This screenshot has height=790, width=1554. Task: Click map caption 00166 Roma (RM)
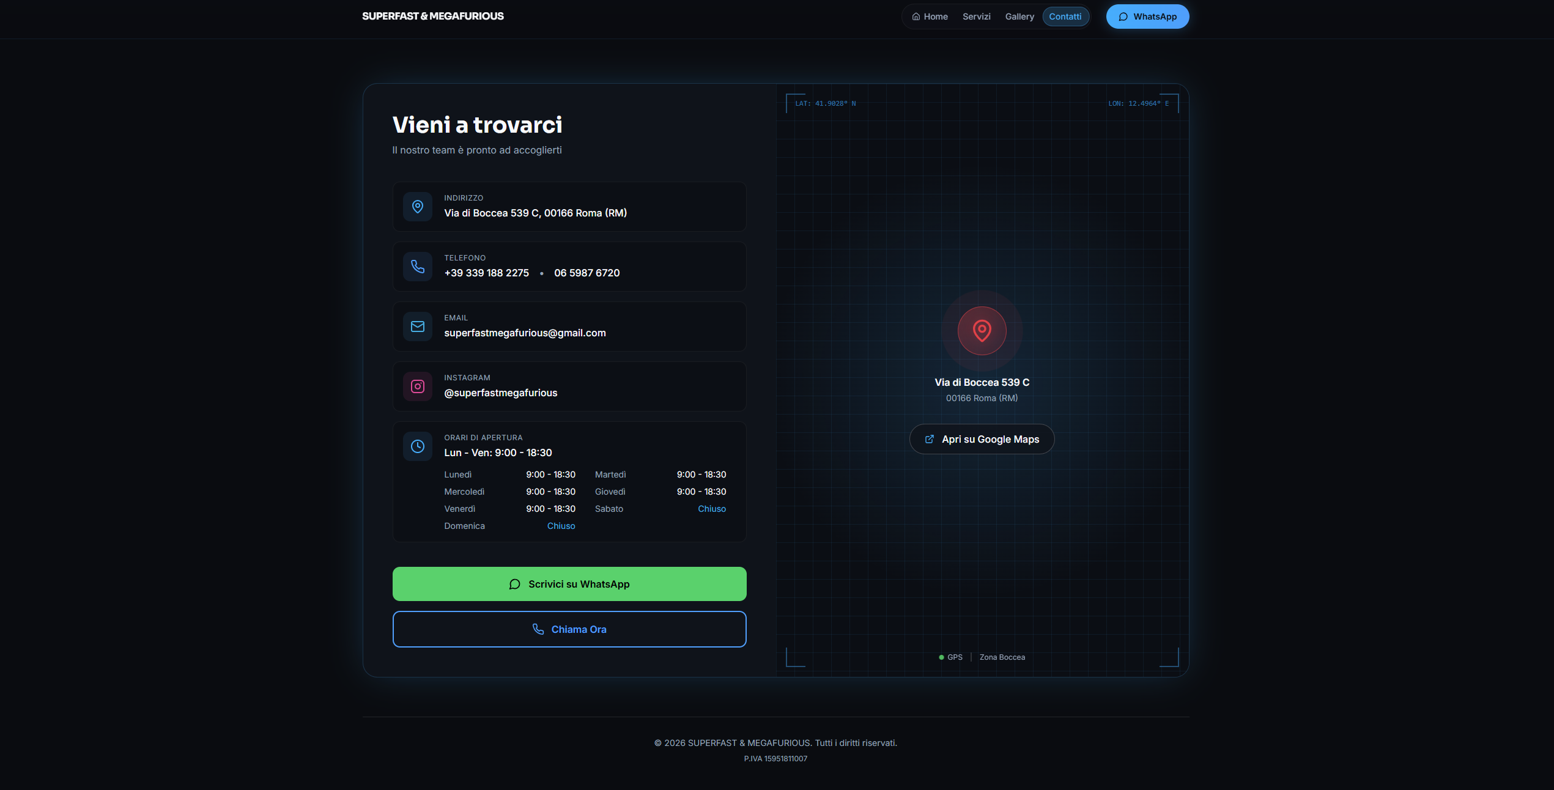pyautogui.click(x=982, y=398)
